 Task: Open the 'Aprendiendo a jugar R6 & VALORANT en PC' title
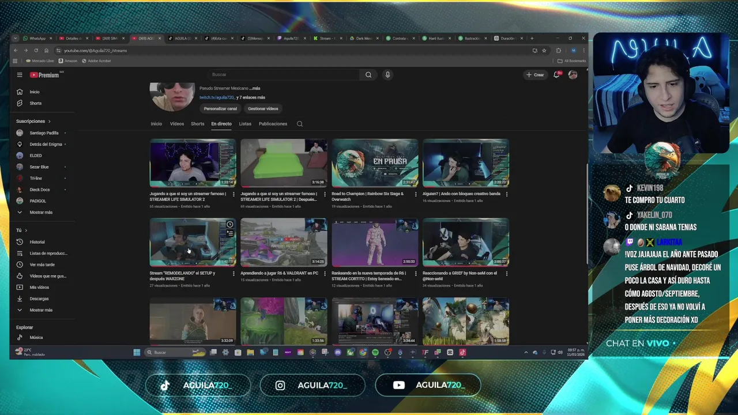279,273
